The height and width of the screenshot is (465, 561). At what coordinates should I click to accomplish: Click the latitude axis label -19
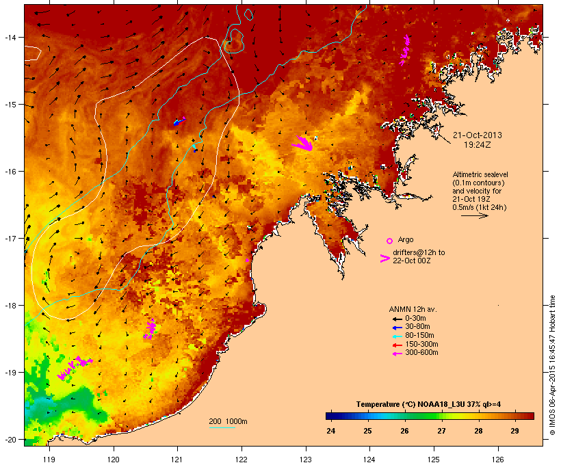pos(10,373)
